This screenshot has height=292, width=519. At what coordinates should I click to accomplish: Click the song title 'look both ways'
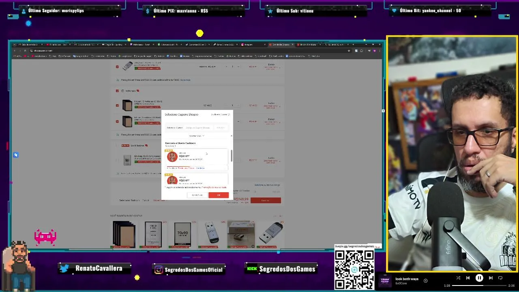point(407,279)
